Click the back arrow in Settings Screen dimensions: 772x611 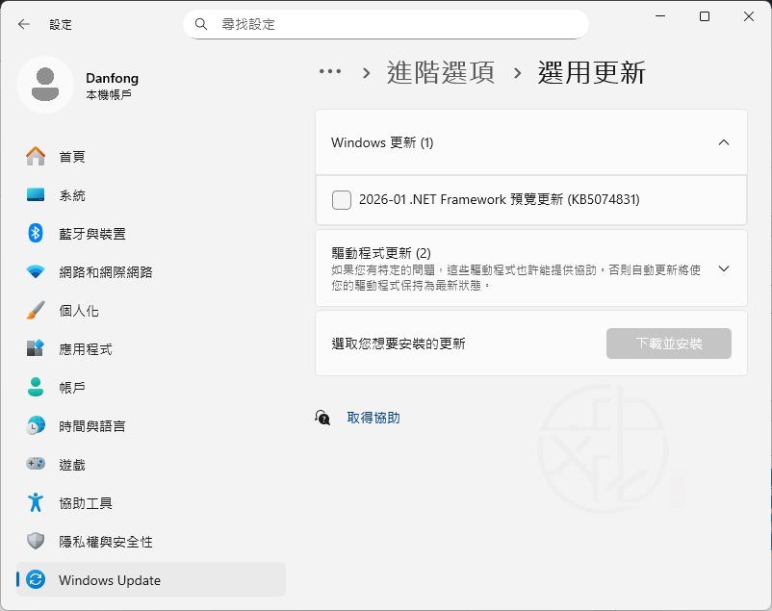tap(24, 24)
